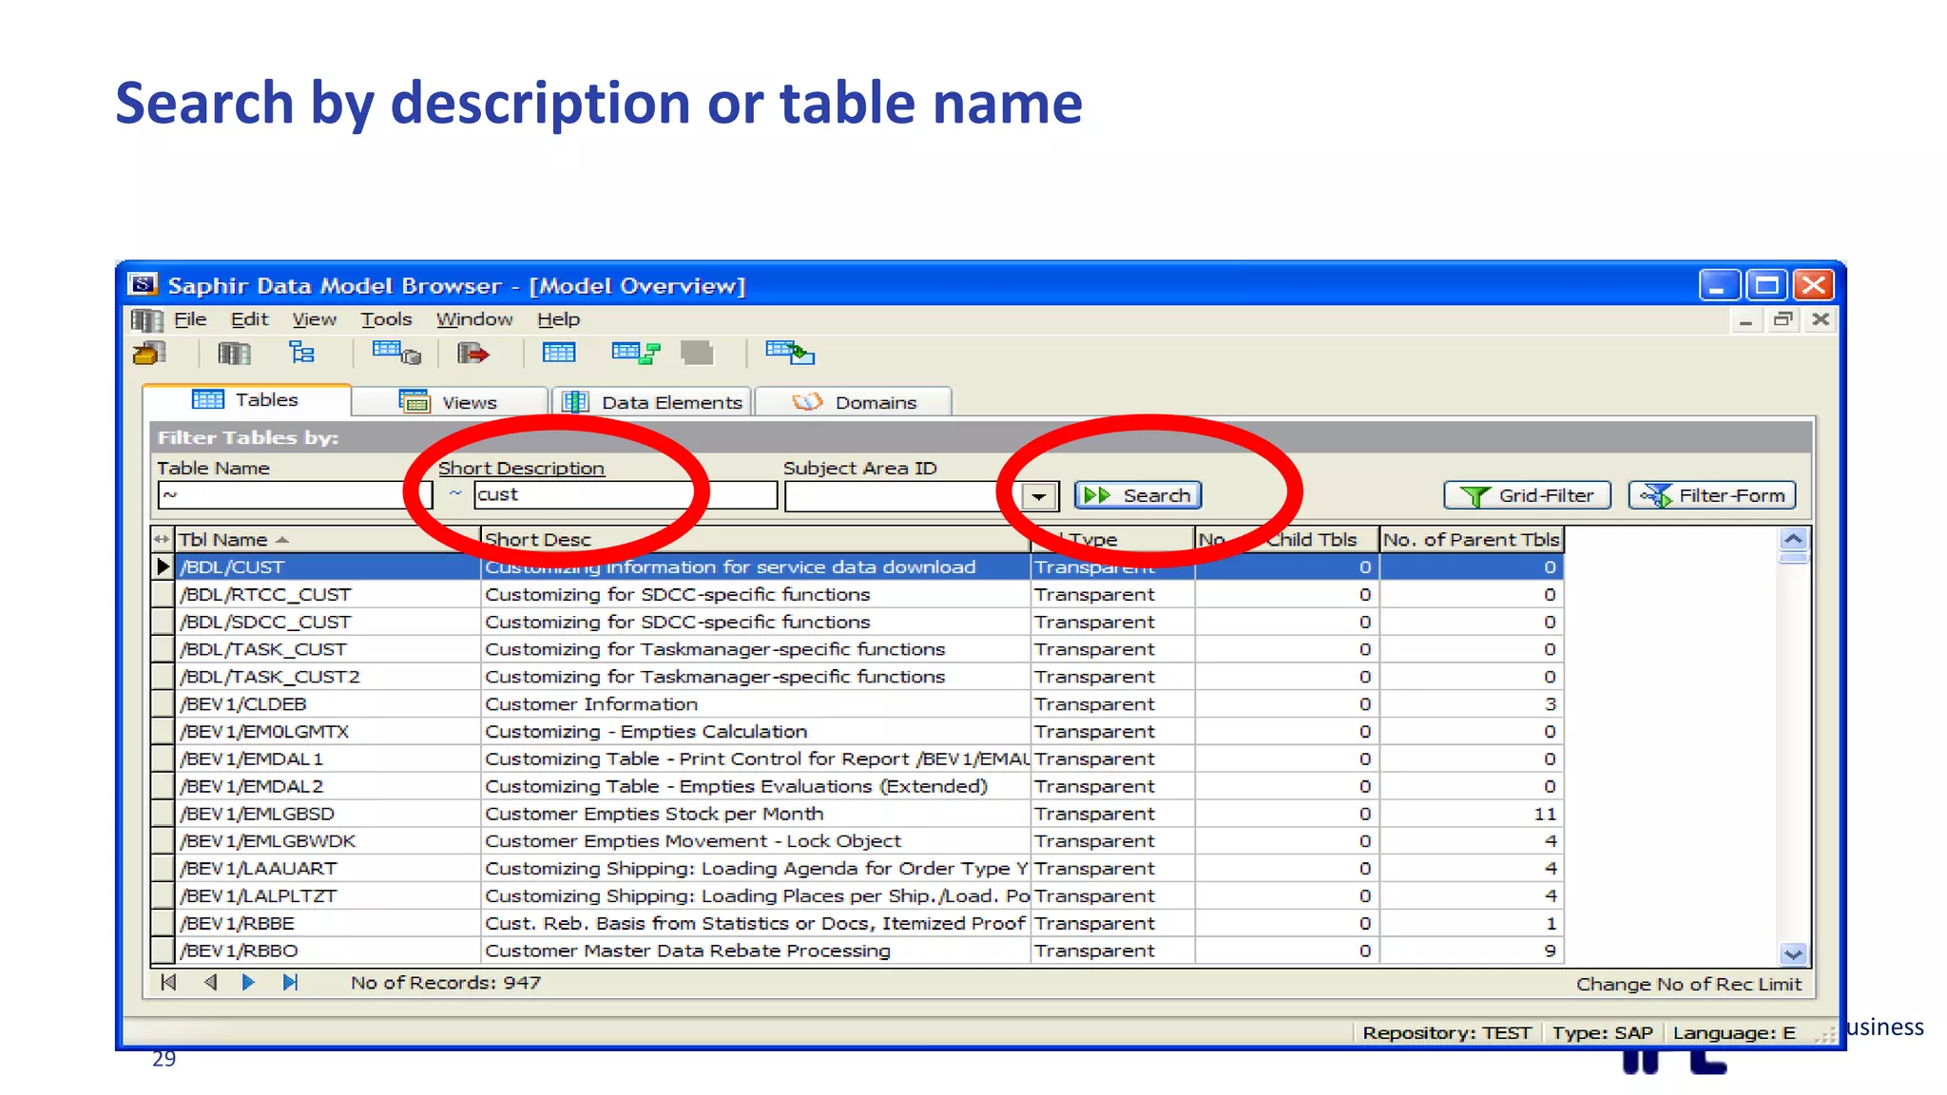The height and width of the screenshot is (1095, 1947).
Task: Click the Search button
Action: [1138, 495]
